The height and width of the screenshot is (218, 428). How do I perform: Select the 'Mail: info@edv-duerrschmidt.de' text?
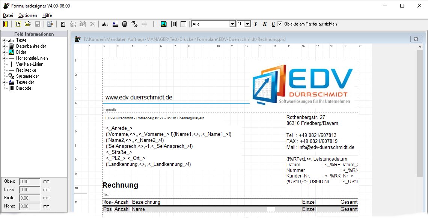(320, 147)
